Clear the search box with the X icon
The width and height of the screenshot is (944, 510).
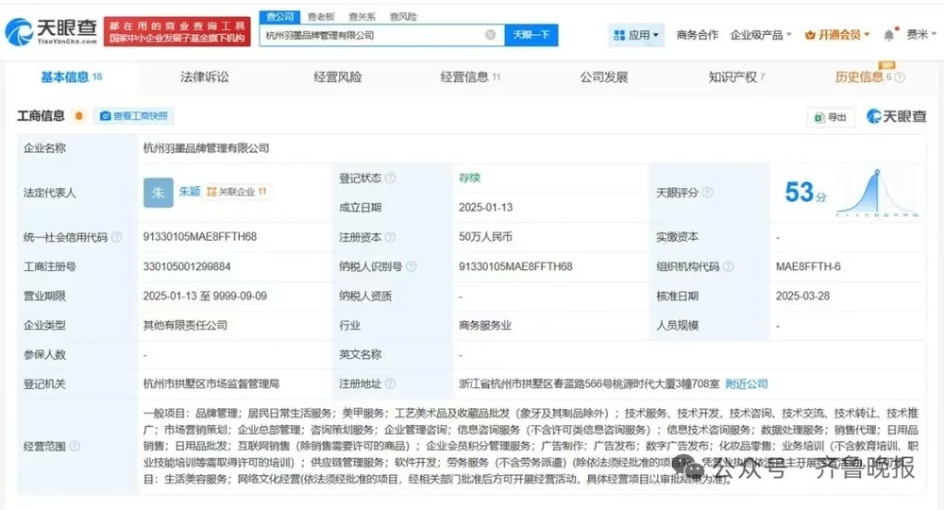point(490,35)
